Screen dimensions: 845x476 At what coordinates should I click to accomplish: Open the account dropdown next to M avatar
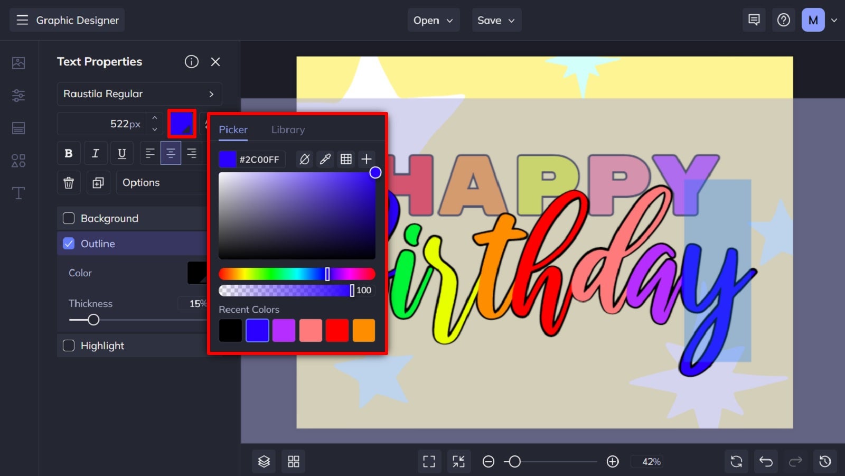click(x=834, y=20)
